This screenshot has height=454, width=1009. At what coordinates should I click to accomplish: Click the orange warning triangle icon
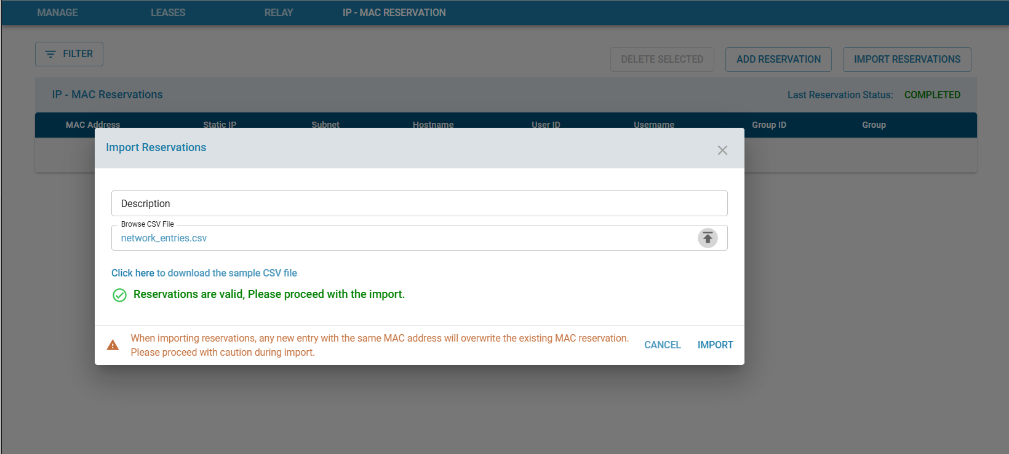point(113,345)
